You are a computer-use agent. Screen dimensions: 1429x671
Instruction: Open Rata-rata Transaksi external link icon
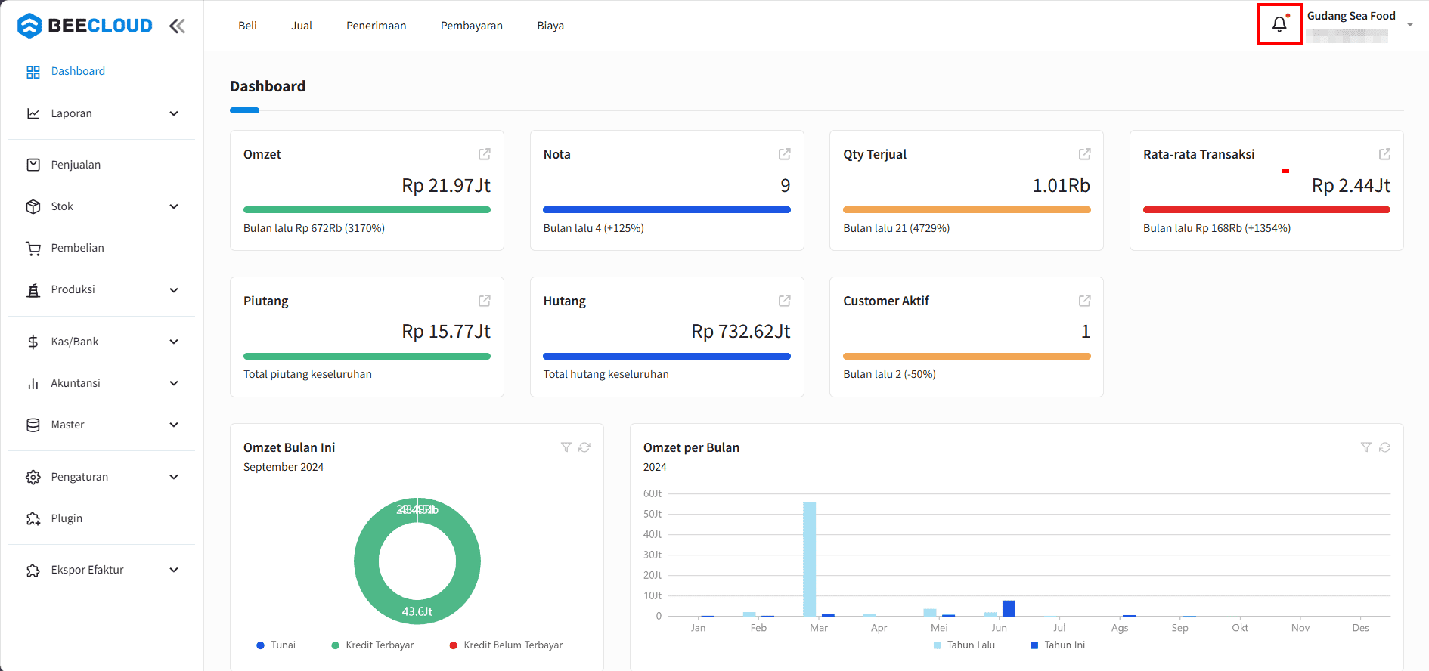pyautogui.click(x=1385, y=154)
